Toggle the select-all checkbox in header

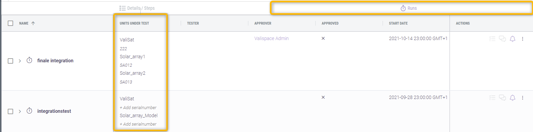[10, 23]
